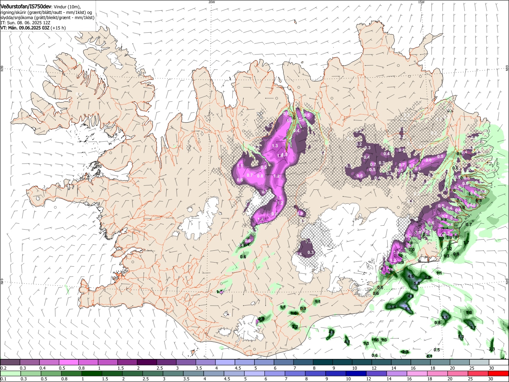
Task: Select the pale green 0.1 rain legend swatch
Action: point(10,374)
